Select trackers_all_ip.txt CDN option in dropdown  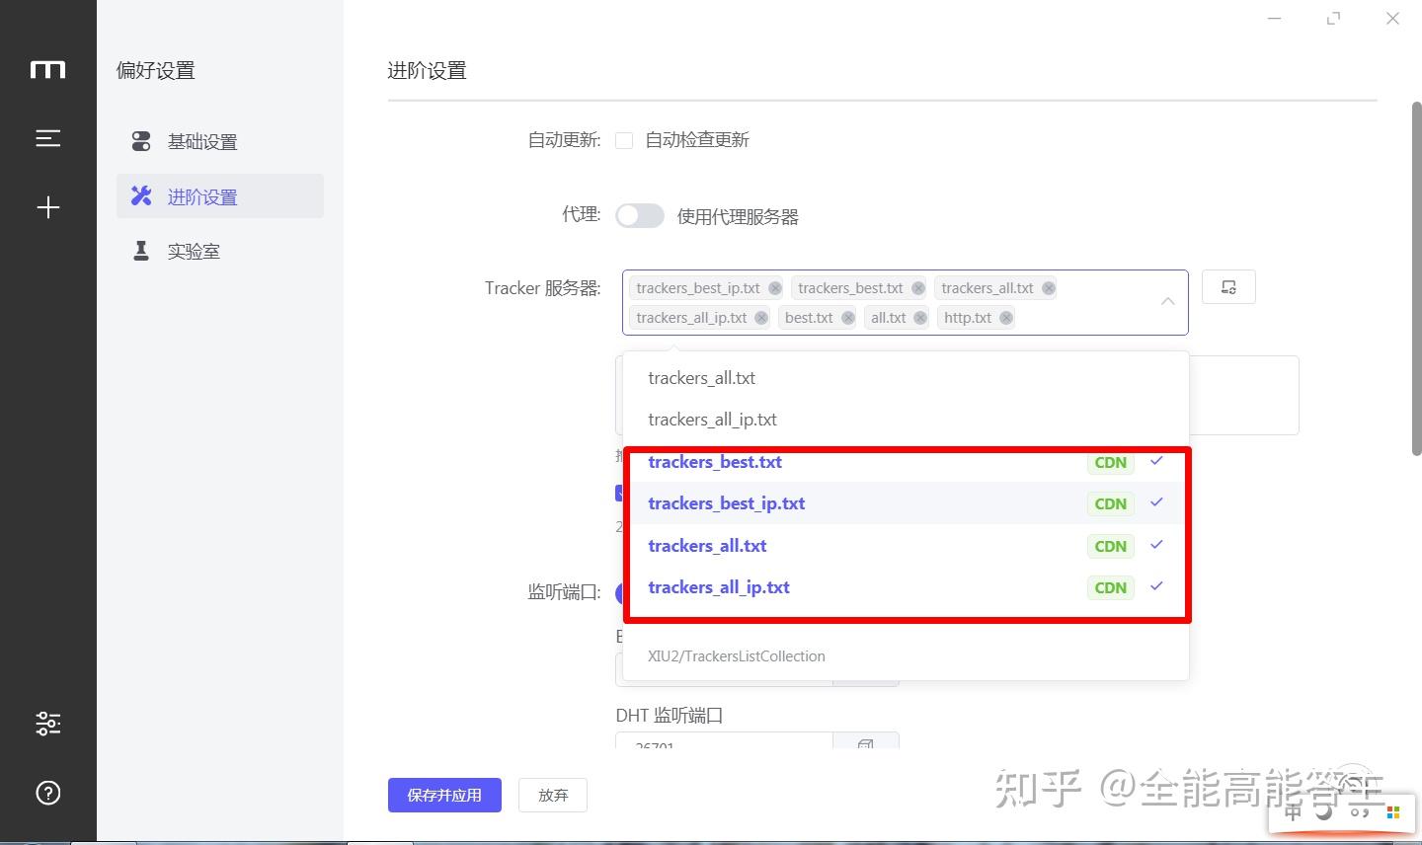click(719, 586)
